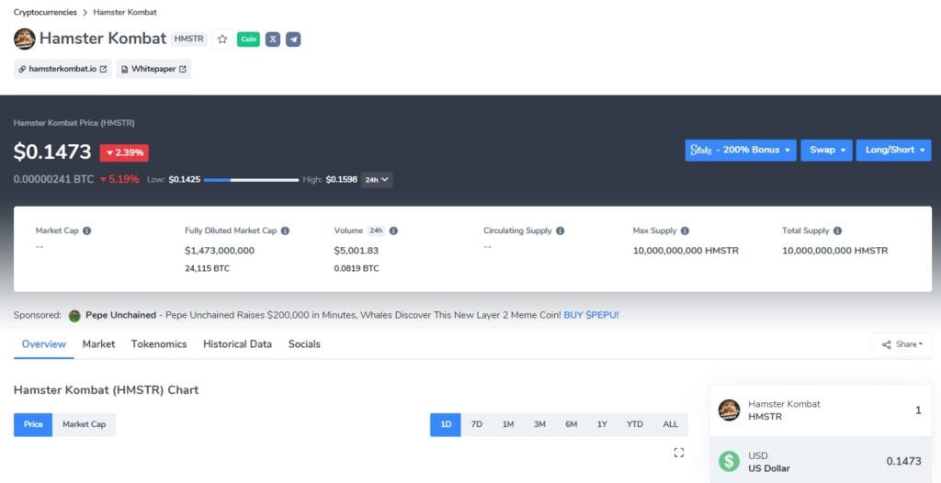Go to Cryptocurrencies breadcrumb
Image resolution: width=941 pixels, height=483 pixels.
[x=46, y=12]
